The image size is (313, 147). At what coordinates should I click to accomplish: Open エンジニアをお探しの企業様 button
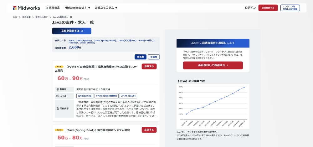[290, 8]
